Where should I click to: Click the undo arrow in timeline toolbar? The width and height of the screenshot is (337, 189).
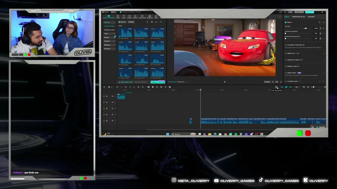click(117, 87)
